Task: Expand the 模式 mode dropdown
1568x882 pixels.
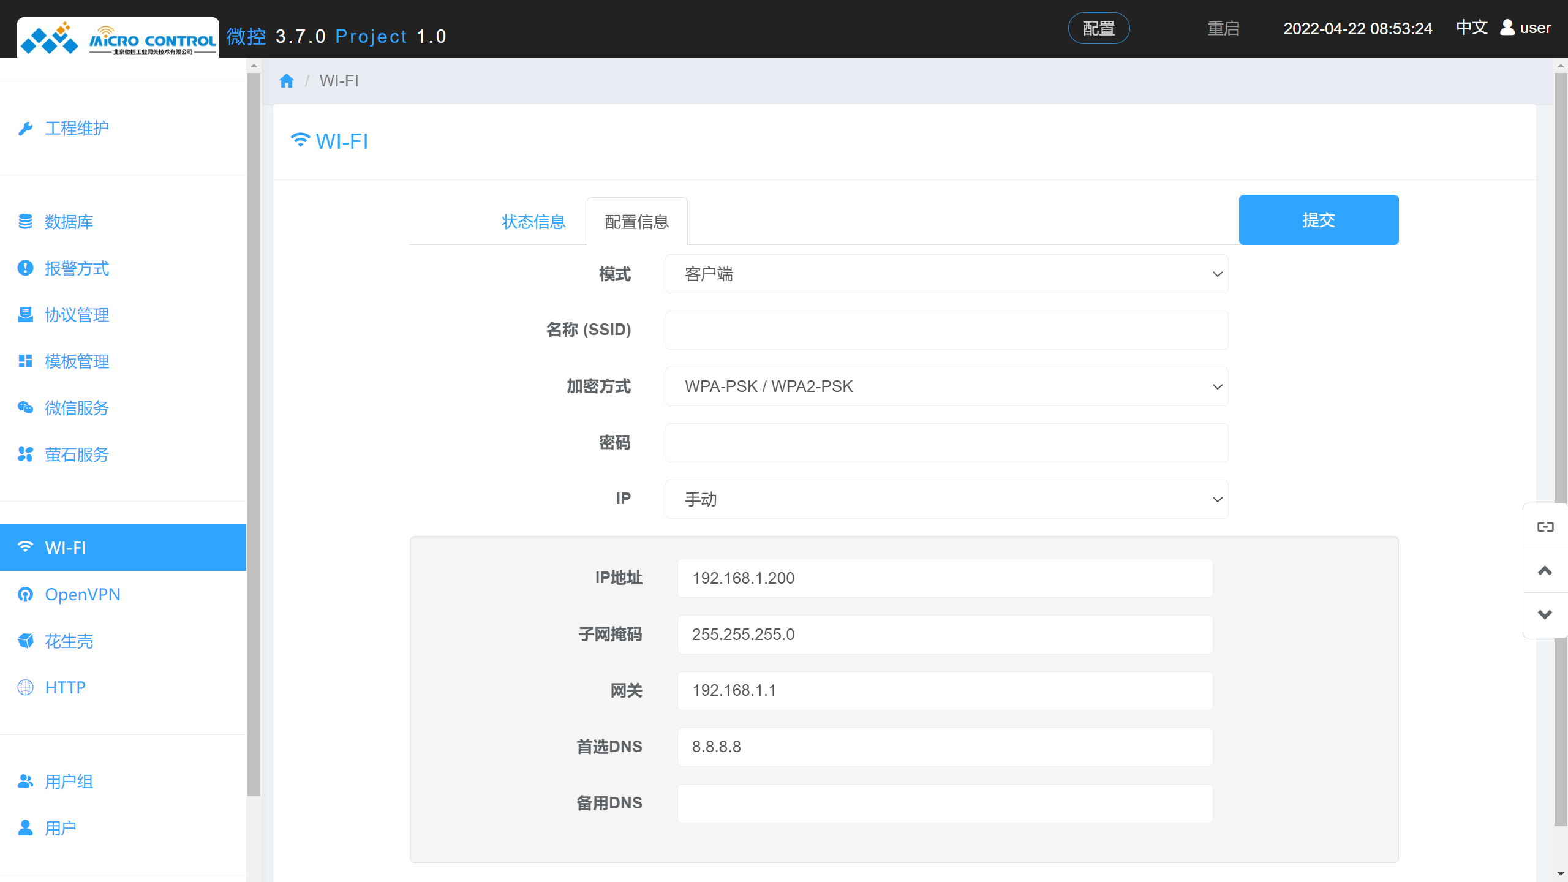Action: (946, 274)
